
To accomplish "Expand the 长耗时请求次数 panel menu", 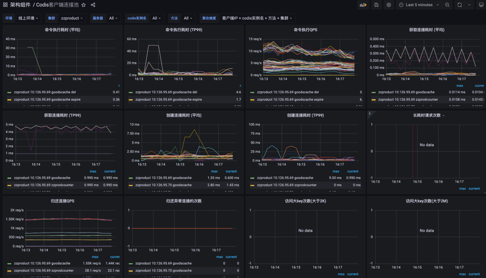I will coord(444,116).
